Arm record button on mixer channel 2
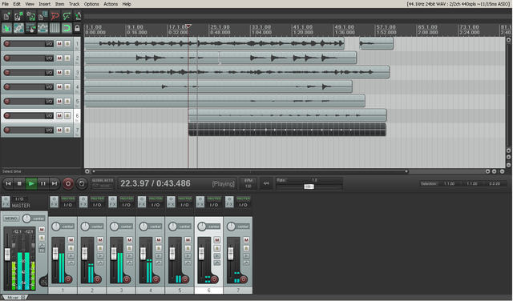Screen dimensions: 513x301 (98, 279)
